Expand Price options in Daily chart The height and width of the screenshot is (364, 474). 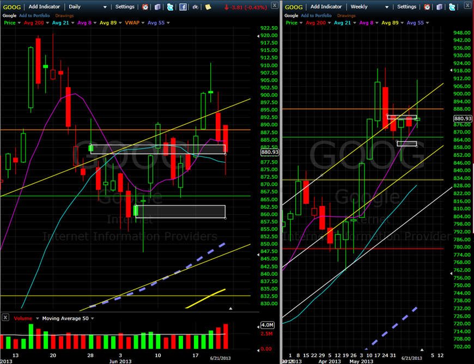[20, 23]
